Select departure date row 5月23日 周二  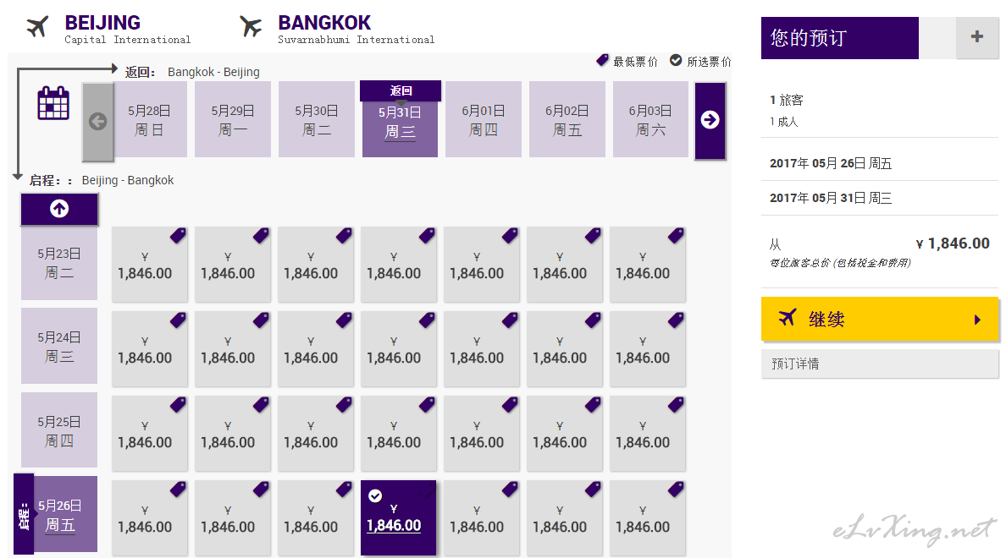[59, 262]
